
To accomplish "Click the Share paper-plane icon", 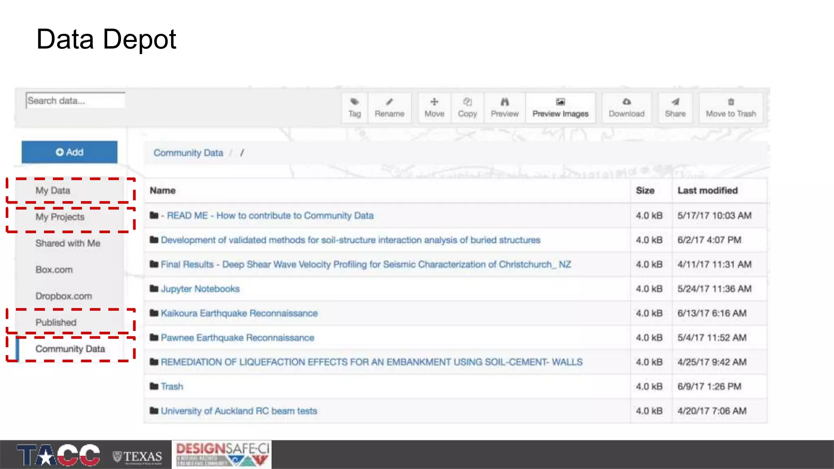I will click(x=675, y=102).
